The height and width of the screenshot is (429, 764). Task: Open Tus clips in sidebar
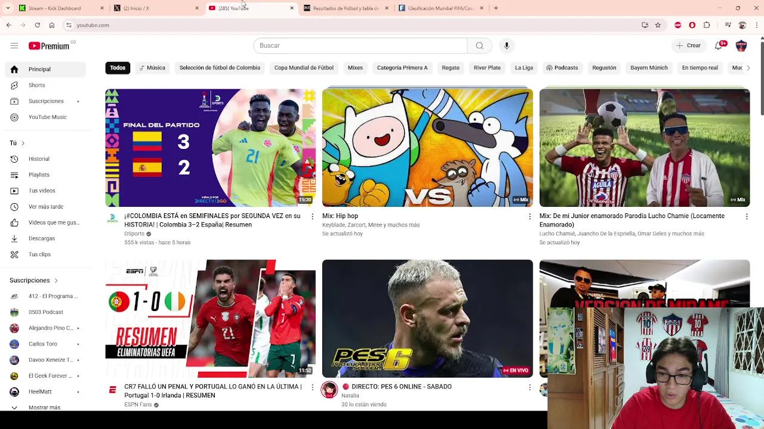pos(45,254)
